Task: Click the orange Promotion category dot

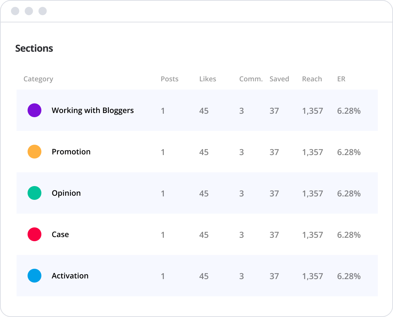Action: [34, 152]
